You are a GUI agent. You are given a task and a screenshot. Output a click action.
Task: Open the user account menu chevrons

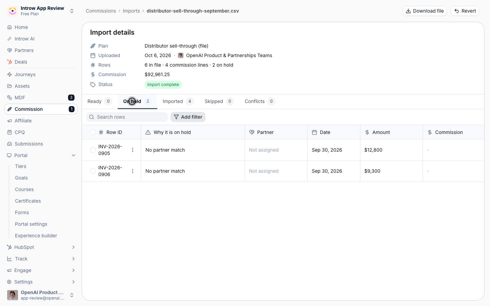click(72, 295)
